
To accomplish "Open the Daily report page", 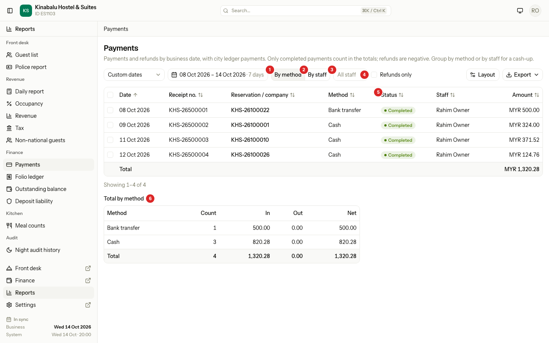I will pos(49,91).
